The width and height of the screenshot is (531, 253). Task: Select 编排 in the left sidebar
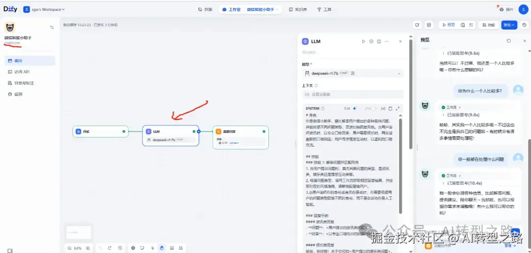[30, 61]
